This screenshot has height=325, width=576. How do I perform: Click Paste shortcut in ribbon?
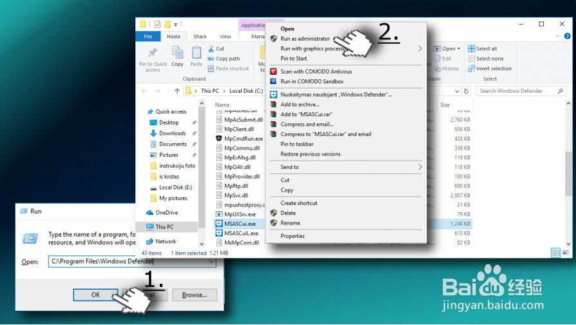[x=228, y=68]
